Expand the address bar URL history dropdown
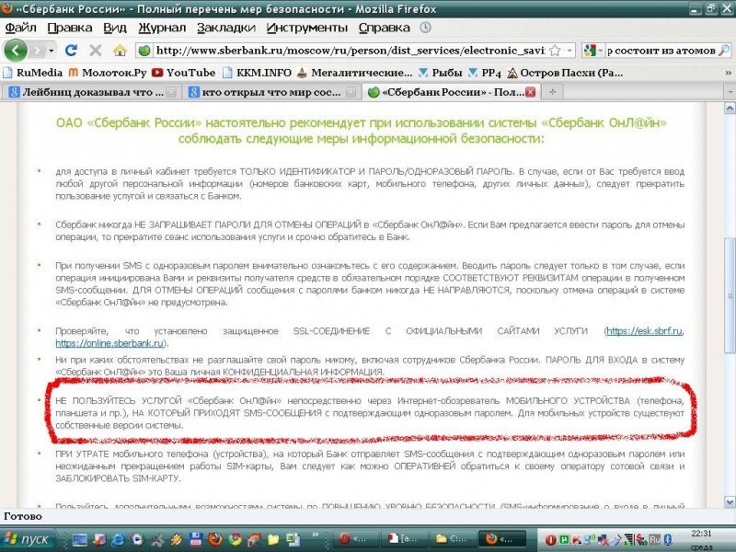The image size is (736, 552). (x=569, y=51)
